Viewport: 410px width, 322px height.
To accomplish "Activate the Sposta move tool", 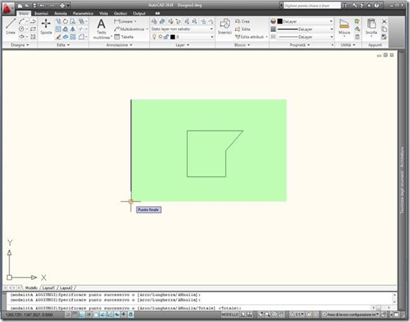I will [46, 27].
